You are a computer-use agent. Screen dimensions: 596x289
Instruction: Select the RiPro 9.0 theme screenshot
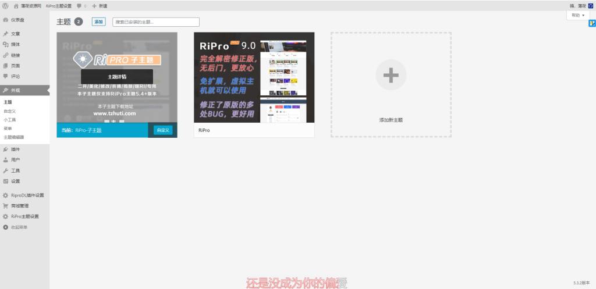[254, 77]
